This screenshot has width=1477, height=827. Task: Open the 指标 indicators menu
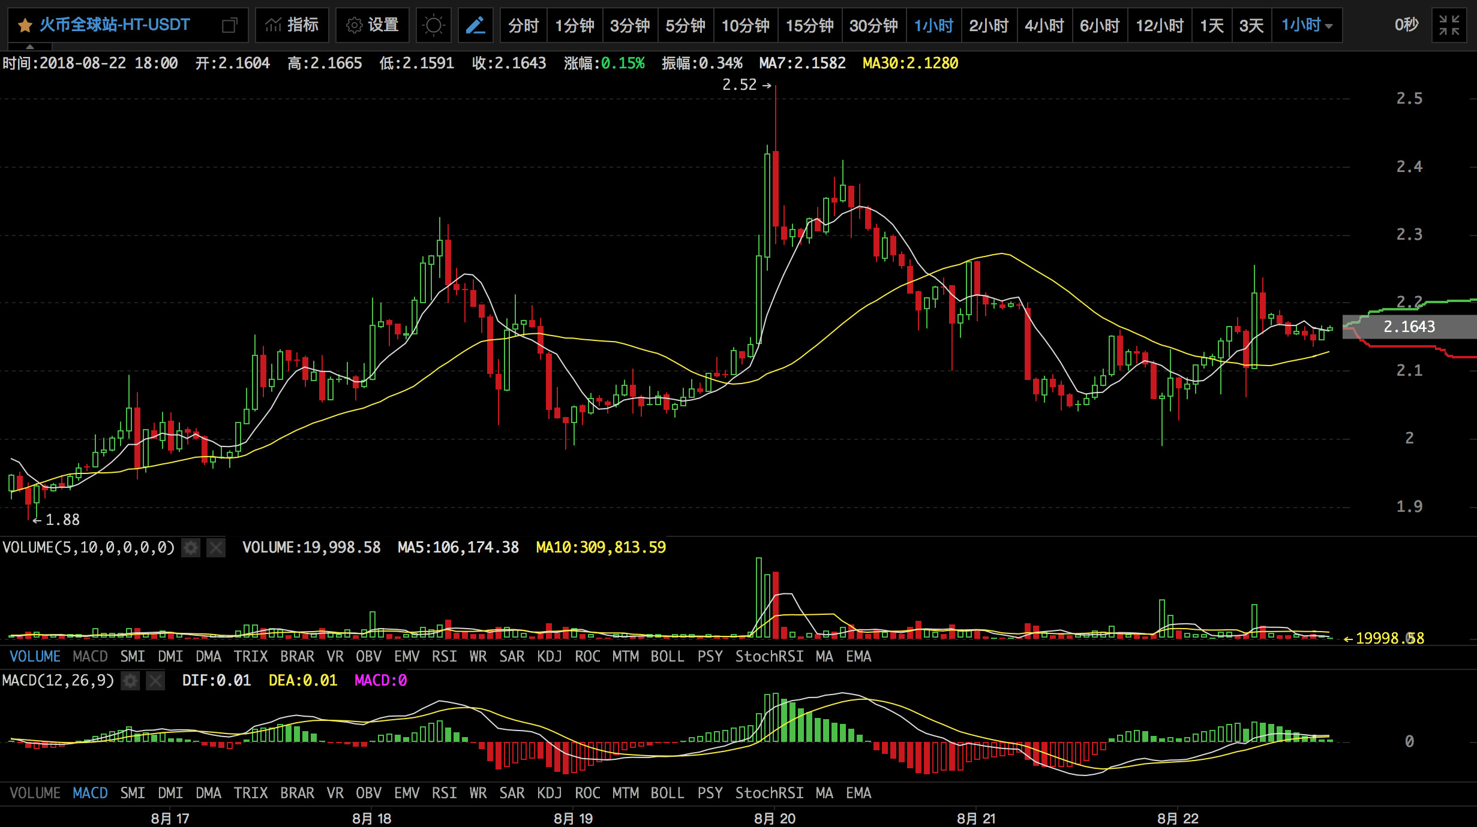[292, 25]
